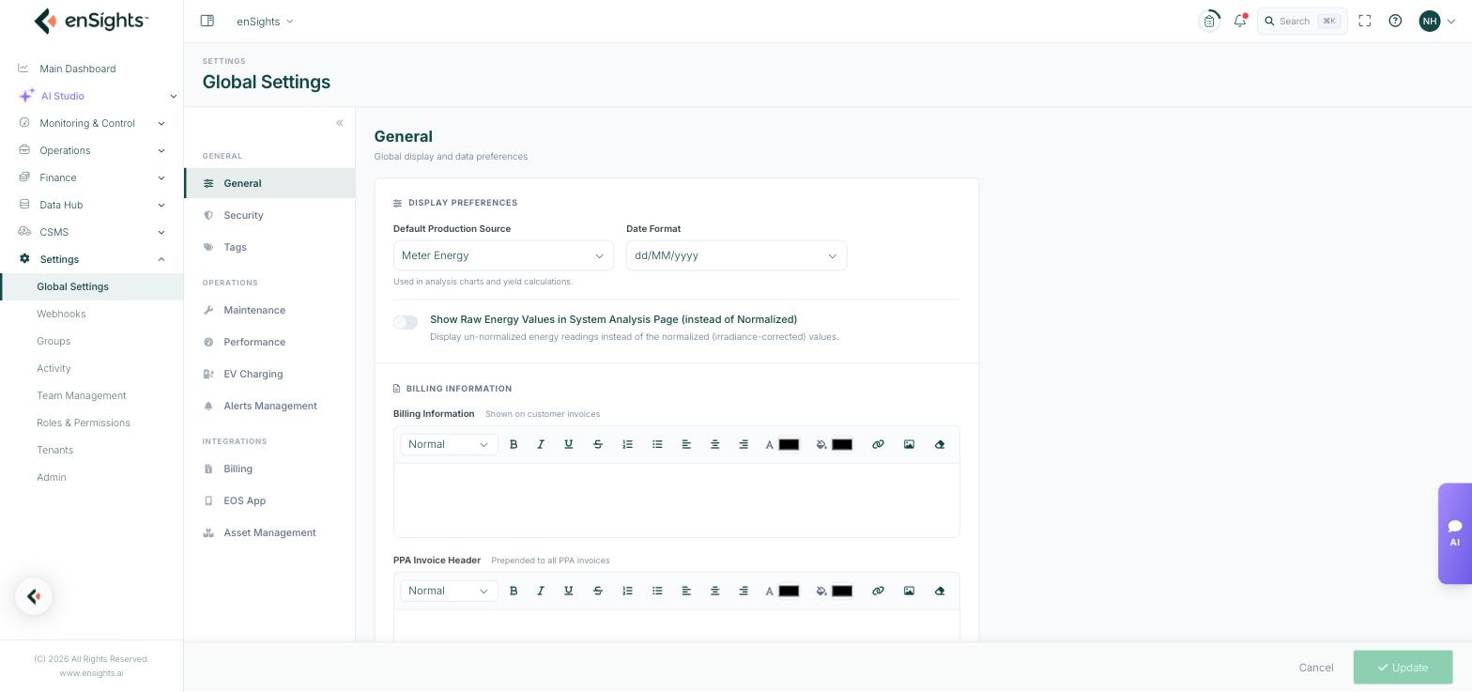Insert link in Billing Information editor
Screen dimensions: 1472x692
pos(878,444)
